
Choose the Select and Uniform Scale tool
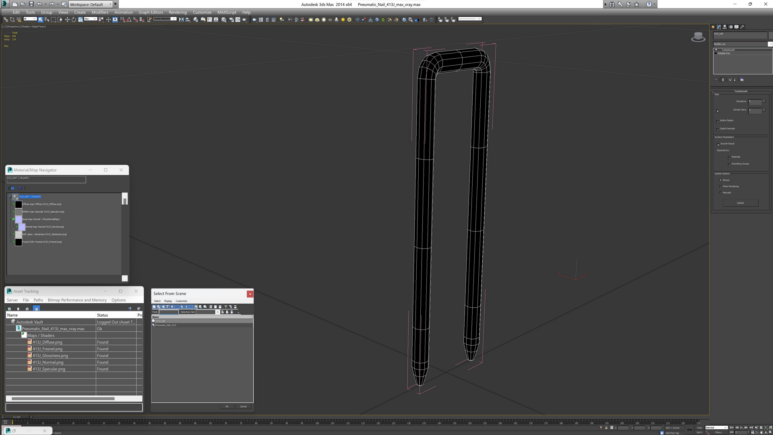coord(81,19)
